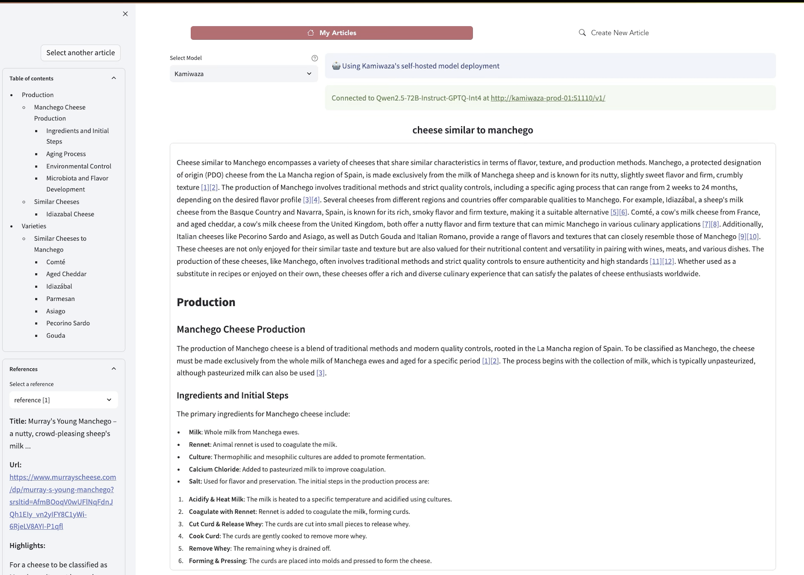Jump to Gouda in table of contents
Screen dimensions: 804x575
tap(56, 336)
